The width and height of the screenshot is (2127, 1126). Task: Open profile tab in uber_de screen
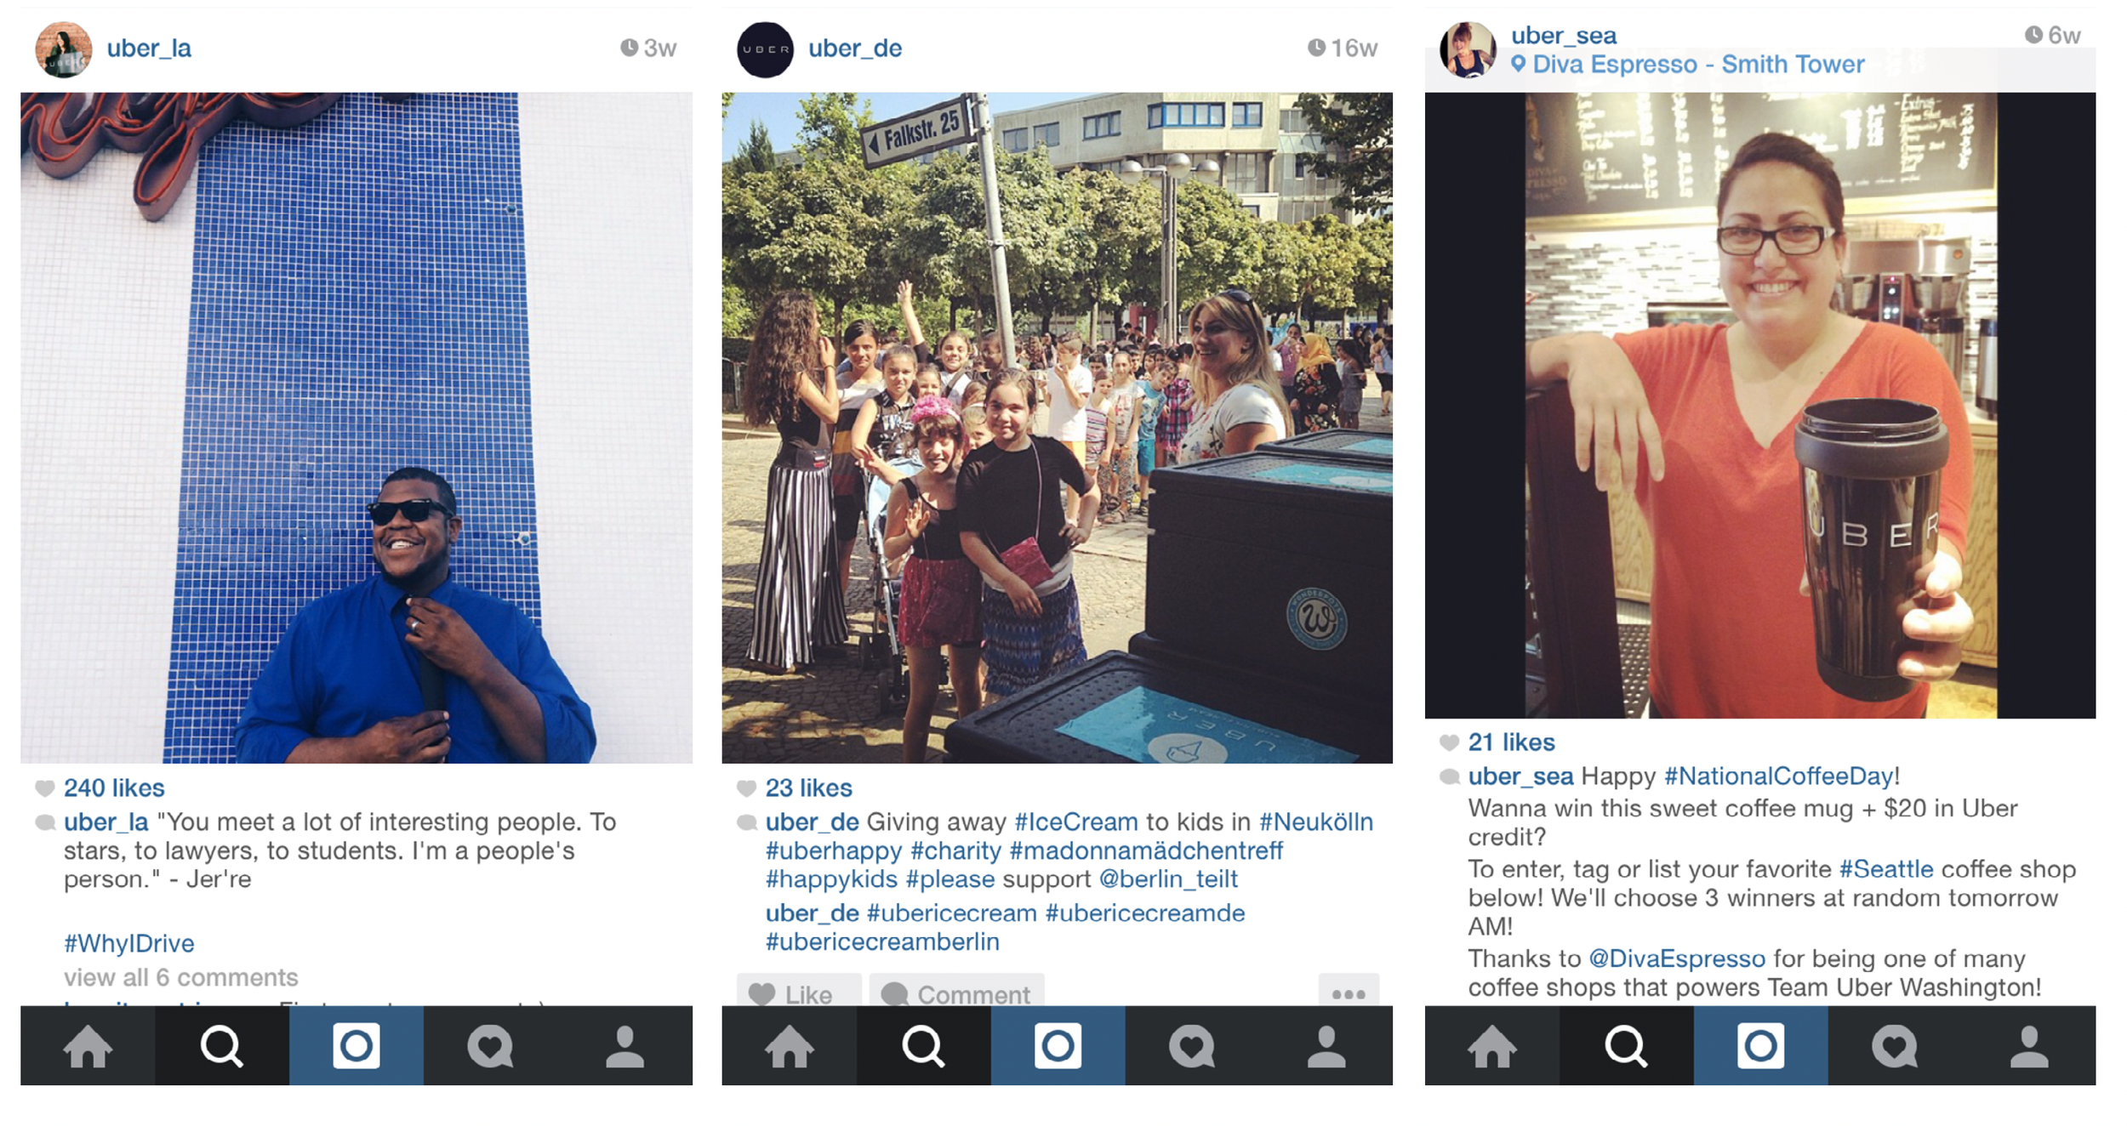(1326, 1046)
